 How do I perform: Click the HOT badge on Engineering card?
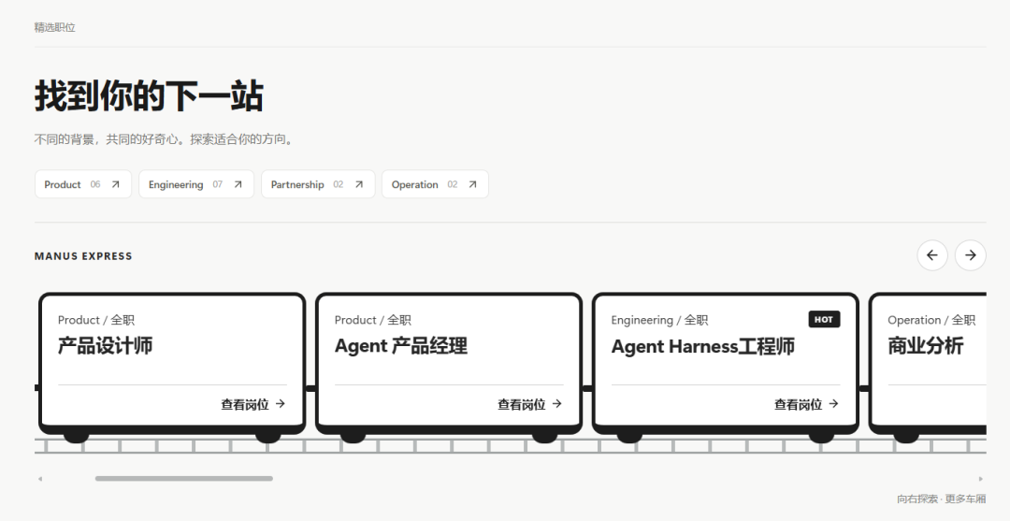tap(825, 319)
